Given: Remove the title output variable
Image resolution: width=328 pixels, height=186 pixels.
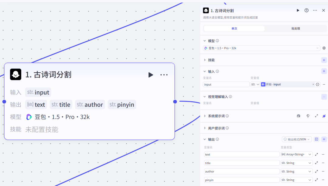Looking at the screenshot, I should pos(323,163).
